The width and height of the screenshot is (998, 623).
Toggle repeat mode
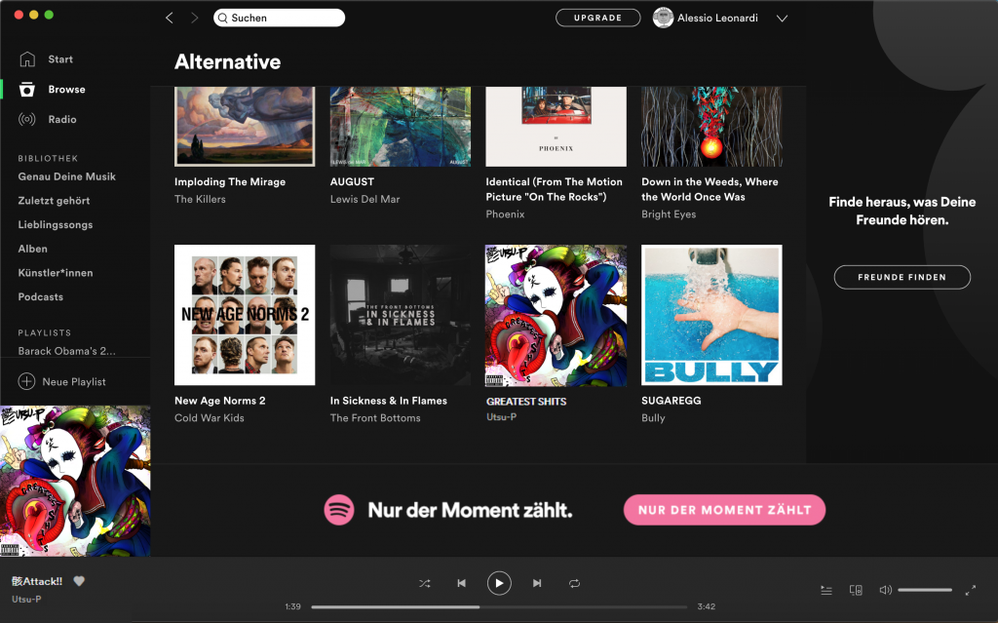point(575,583)
